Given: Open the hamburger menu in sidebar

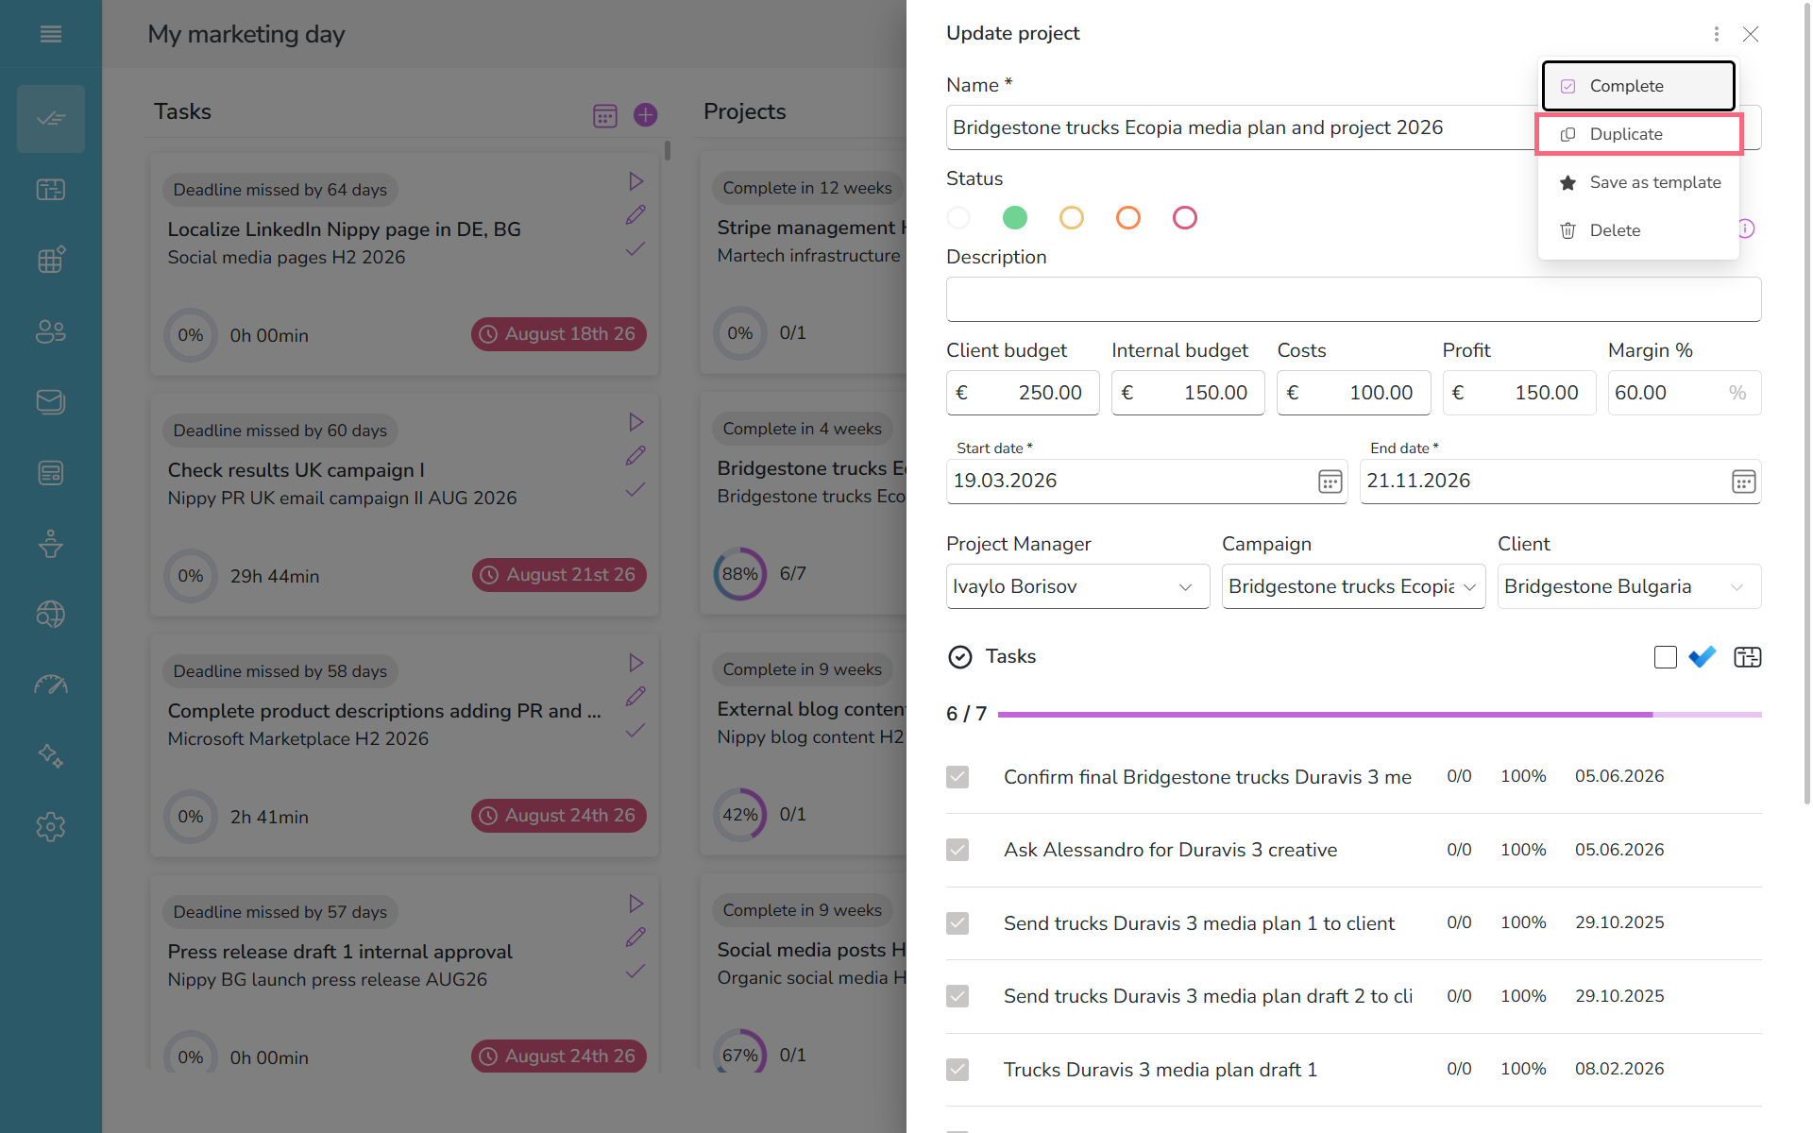Looking at the screenshot, I should [x=51, y=34].
